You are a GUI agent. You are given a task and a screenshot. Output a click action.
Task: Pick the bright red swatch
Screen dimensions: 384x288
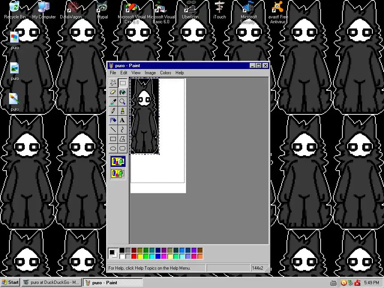click(134, 256)
